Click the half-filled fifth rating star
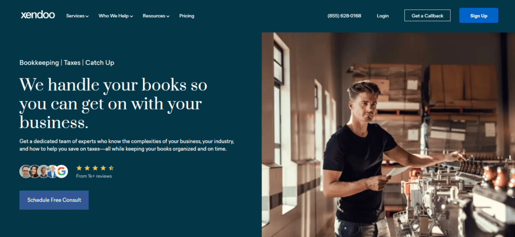 point(111,168)
